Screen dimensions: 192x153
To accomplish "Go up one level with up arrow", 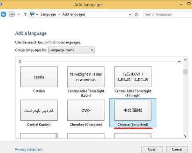I will (25, 14).
